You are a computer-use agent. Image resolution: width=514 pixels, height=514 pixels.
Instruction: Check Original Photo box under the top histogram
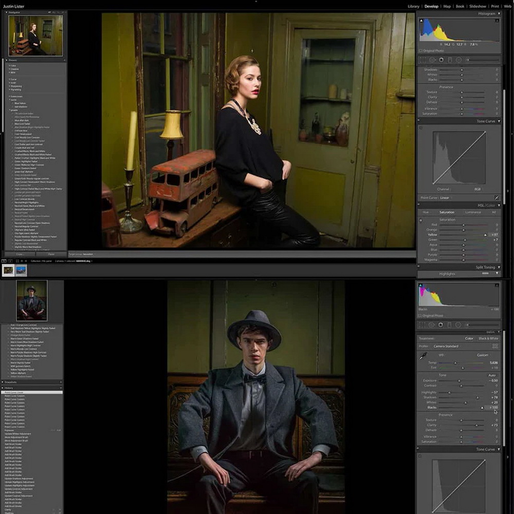pos(420,51)
